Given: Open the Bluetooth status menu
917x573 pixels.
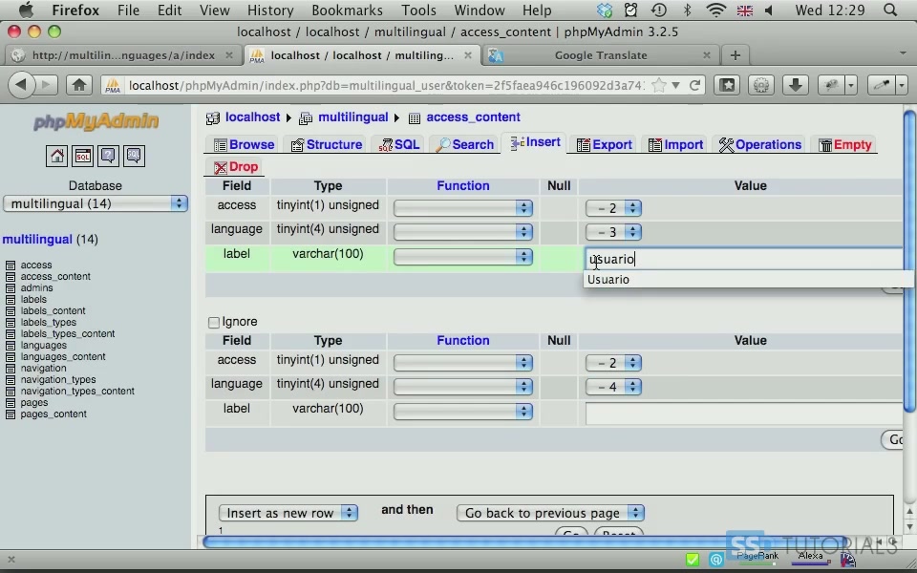Looking at the screenshot, I should (x=688, y=10).
